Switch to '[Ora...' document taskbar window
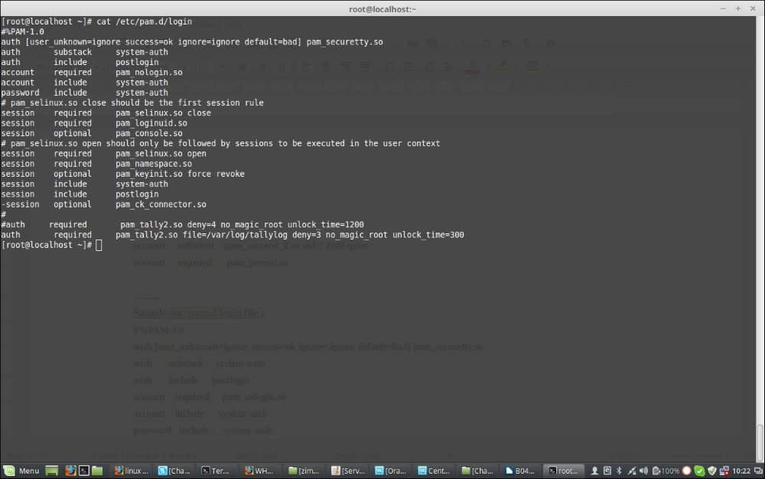The height and width of the screenshot is (479, 765). (x=391, y=471)
